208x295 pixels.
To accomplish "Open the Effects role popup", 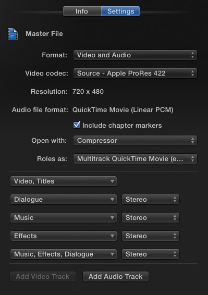I will pos(64,236).
